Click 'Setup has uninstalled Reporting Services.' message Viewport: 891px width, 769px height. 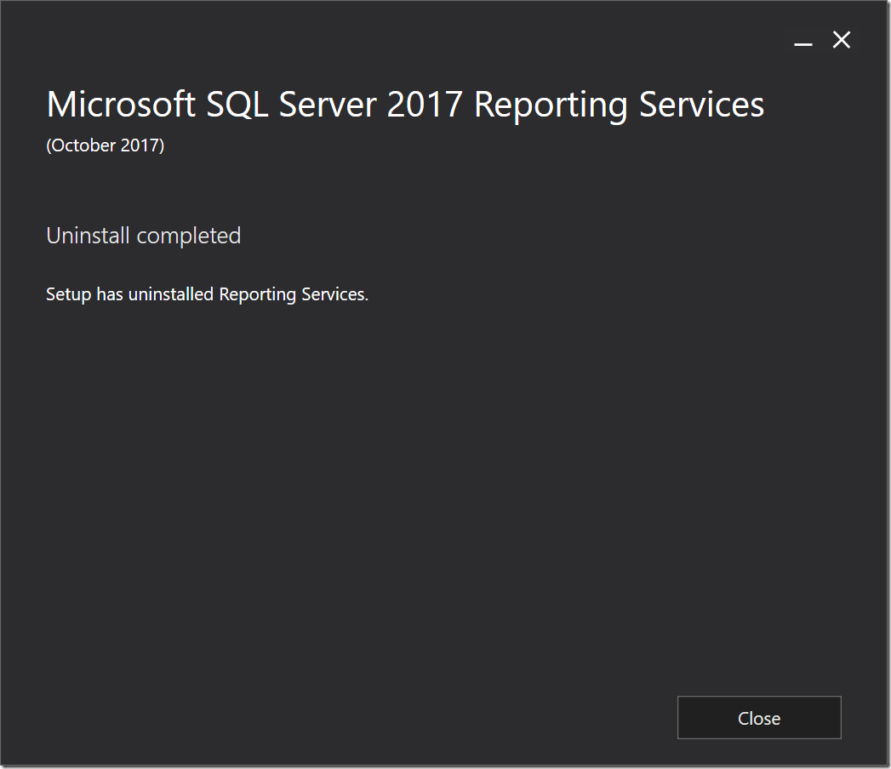pos(207,294)
